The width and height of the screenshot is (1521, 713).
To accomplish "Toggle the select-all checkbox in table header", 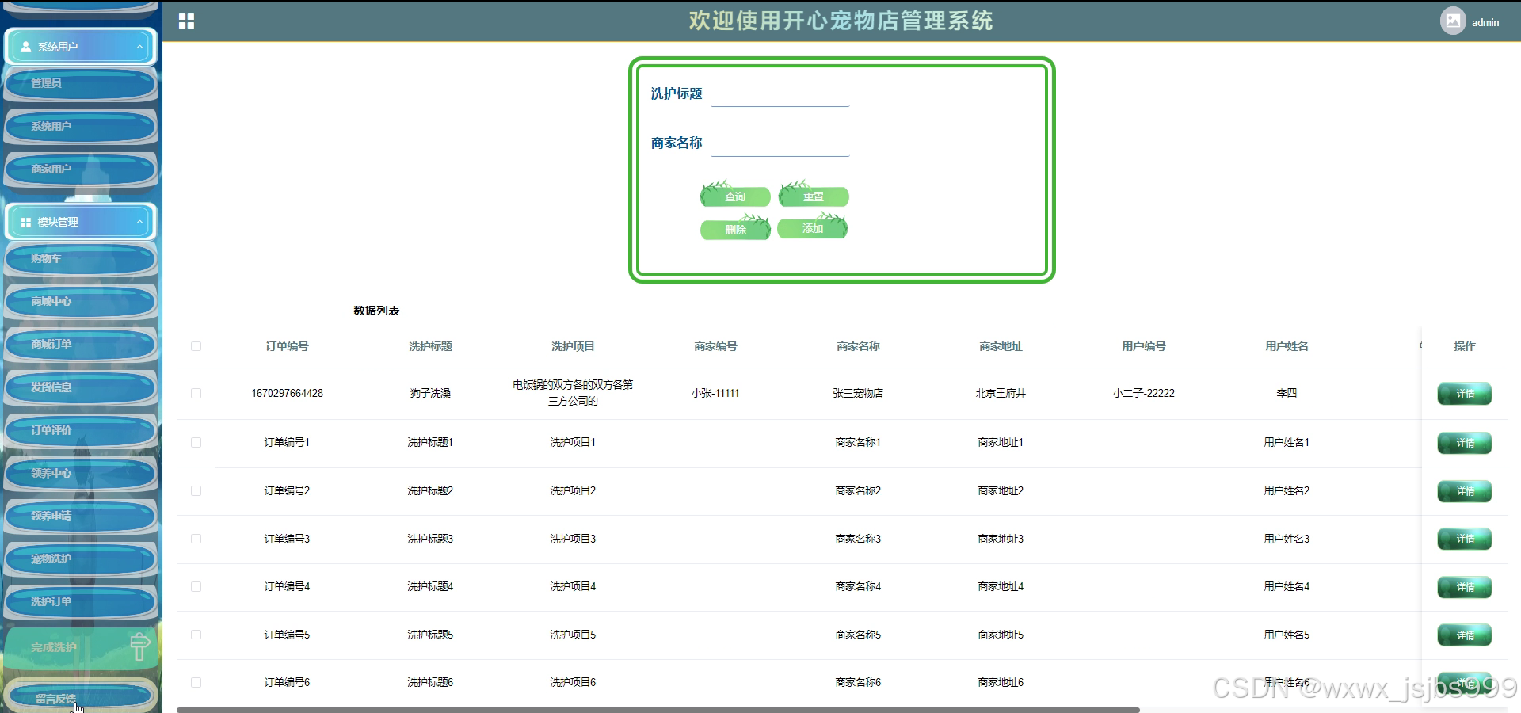I will 196,346.
